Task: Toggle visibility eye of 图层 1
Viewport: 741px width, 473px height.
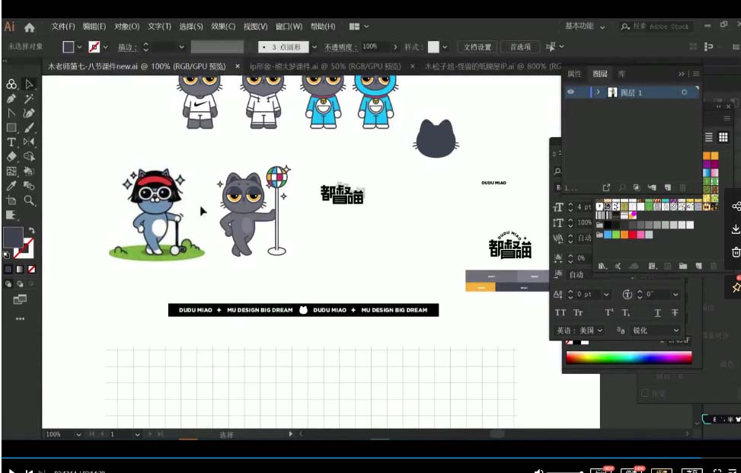Action: point(571,92)
